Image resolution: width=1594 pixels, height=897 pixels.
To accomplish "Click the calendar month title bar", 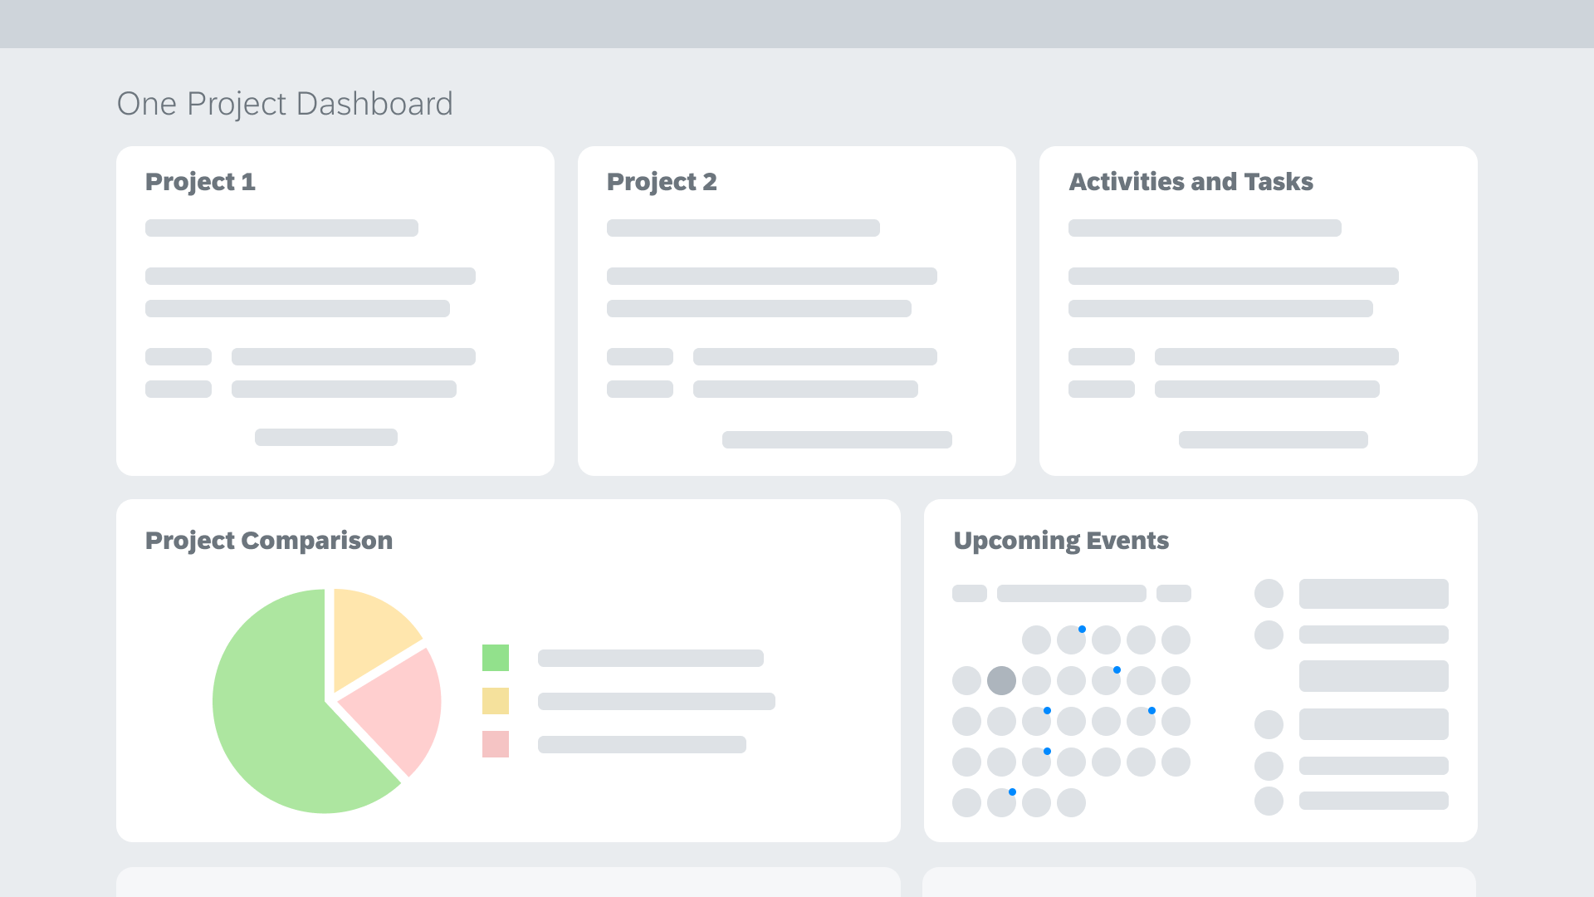I will pyautogui.click(x=1071, y=594).
